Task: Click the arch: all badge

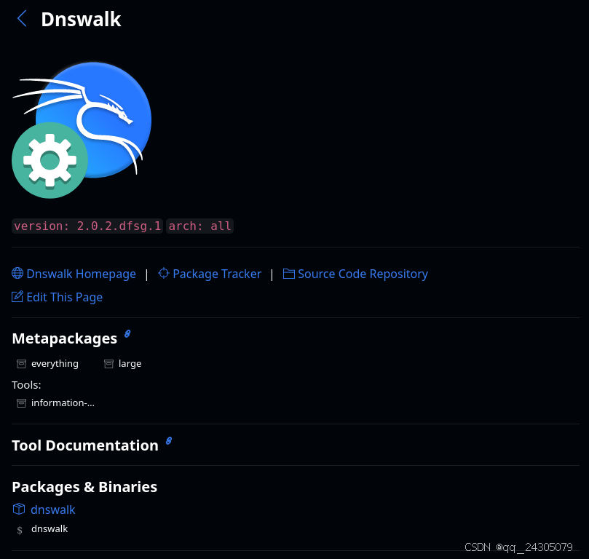Action: [x=199, y=226]
